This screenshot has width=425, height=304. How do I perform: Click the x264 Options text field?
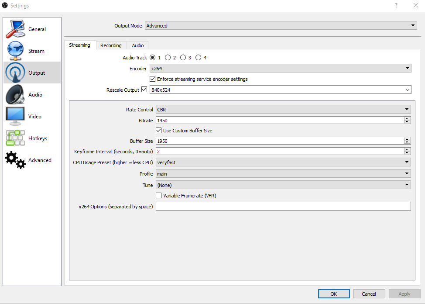pos(283,206)
